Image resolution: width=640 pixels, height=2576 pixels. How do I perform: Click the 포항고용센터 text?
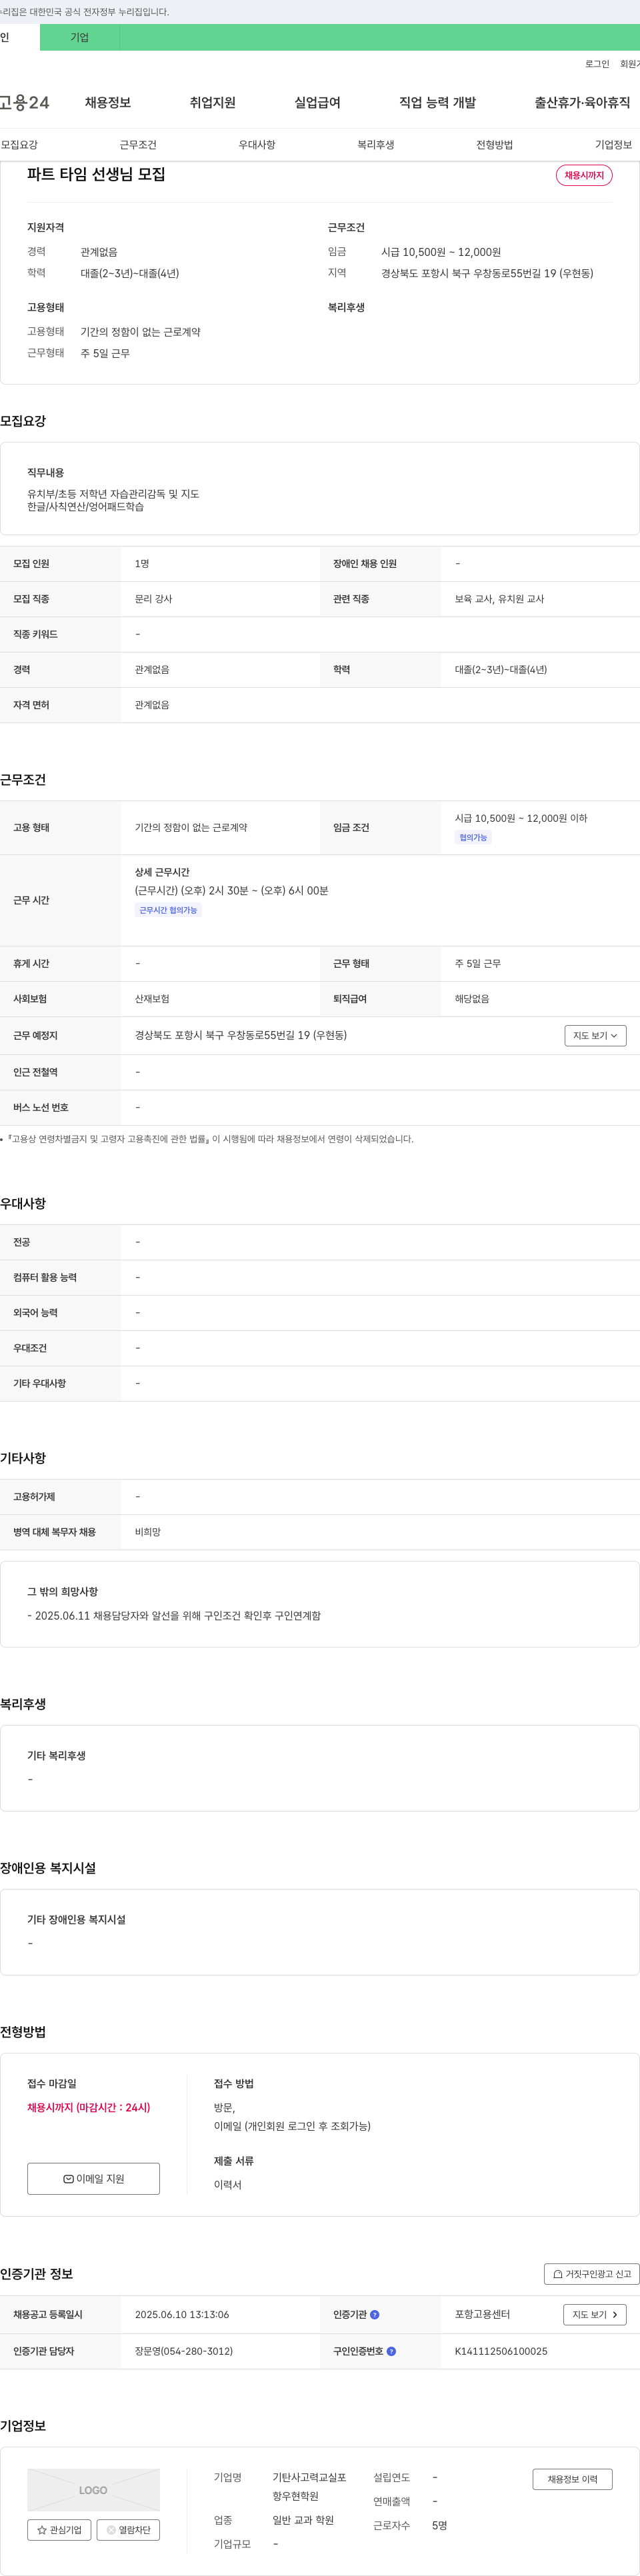[x=482, y=2314]
